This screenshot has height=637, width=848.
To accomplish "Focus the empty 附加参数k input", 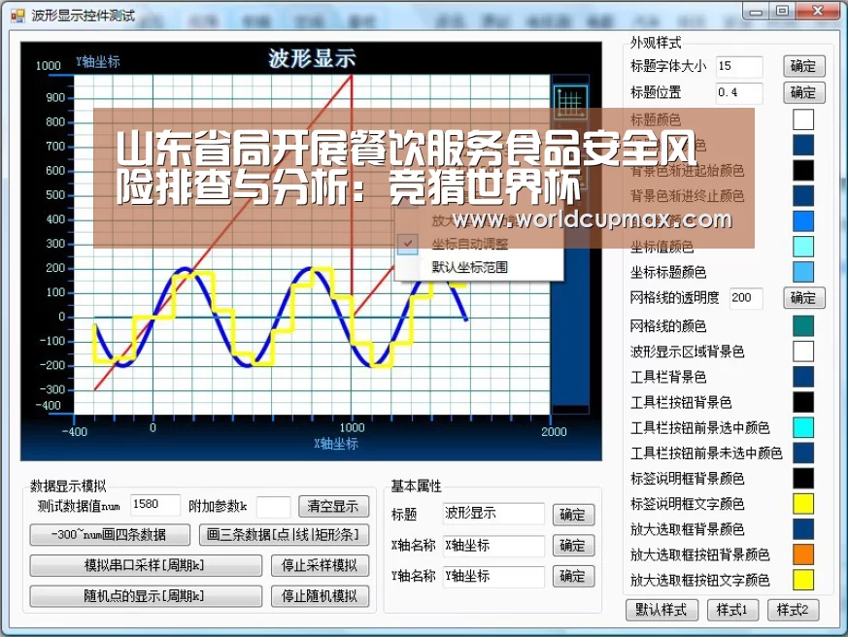I will click(x=274, y=507).
